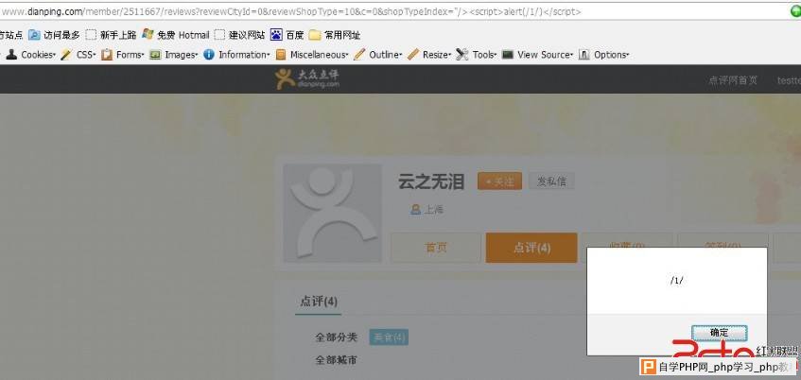Click the Outline pencil icon
Image resolution: width=801 pixels, height=380 pixels.
(x=359, y=54)
